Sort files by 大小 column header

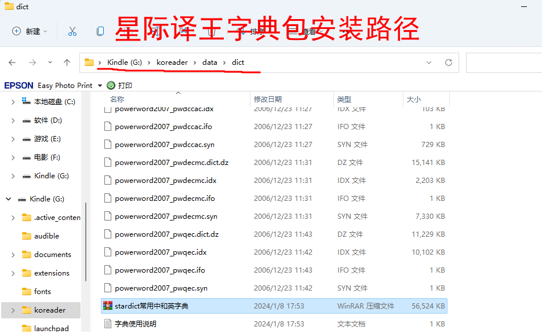pos(413,100)
